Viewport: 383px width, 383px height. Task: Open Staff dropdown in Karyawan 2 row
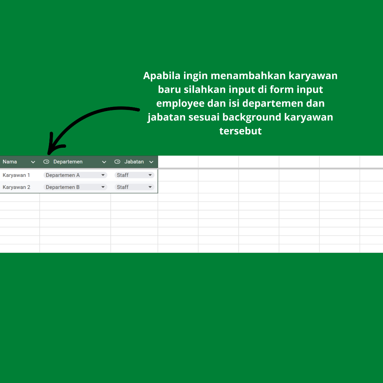[134, 187]
